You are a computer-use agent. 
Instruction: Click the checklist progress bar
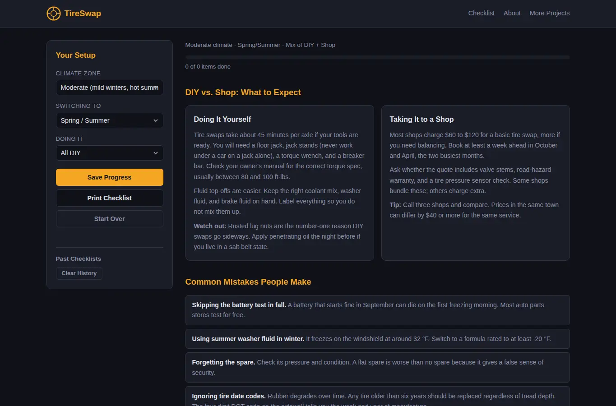377,57
